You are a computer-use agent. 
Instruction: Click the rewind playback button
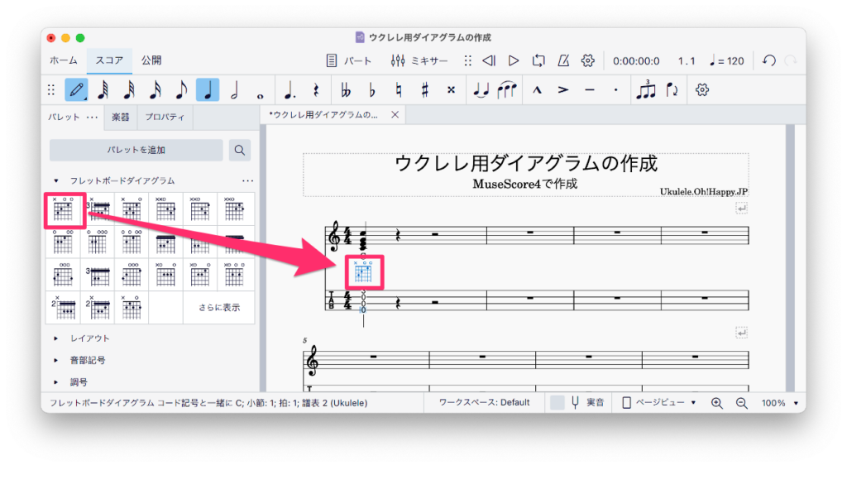coord(489,60)
